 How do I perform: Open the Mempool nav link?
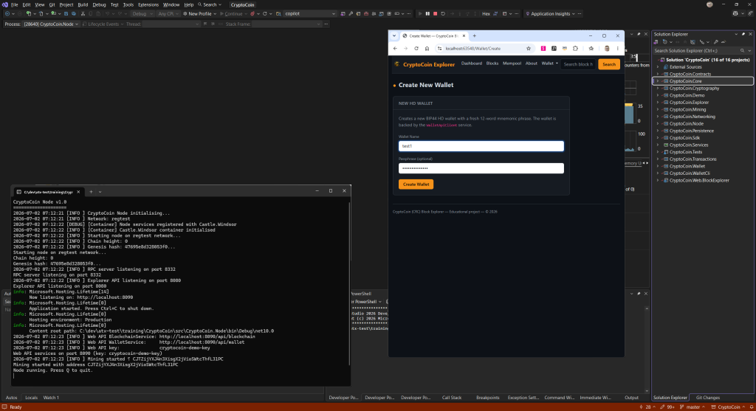[x=512, y=63]
